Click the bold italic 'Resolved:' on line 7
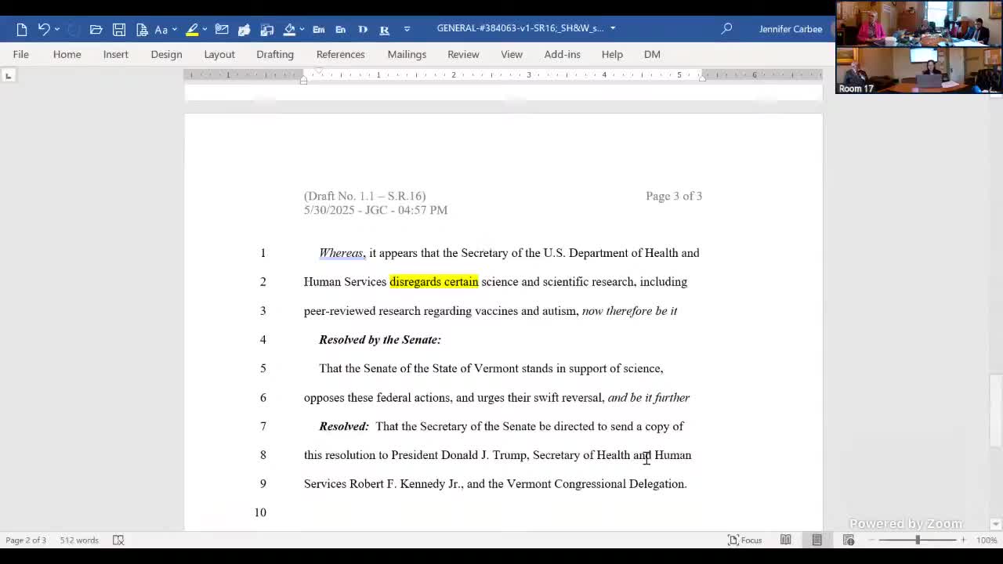This screenshot has height=564, width=1003. [x=344, y=426]
